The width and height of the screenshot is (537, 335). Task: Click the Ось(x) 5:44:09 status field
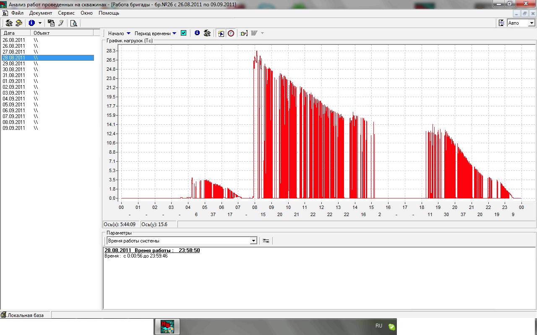pos(121,224)
